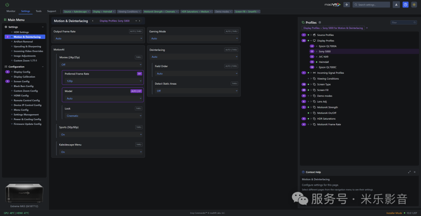421x216 pixels.
Task: Switch to the Monitor tab
Action: tap(11, 11)
